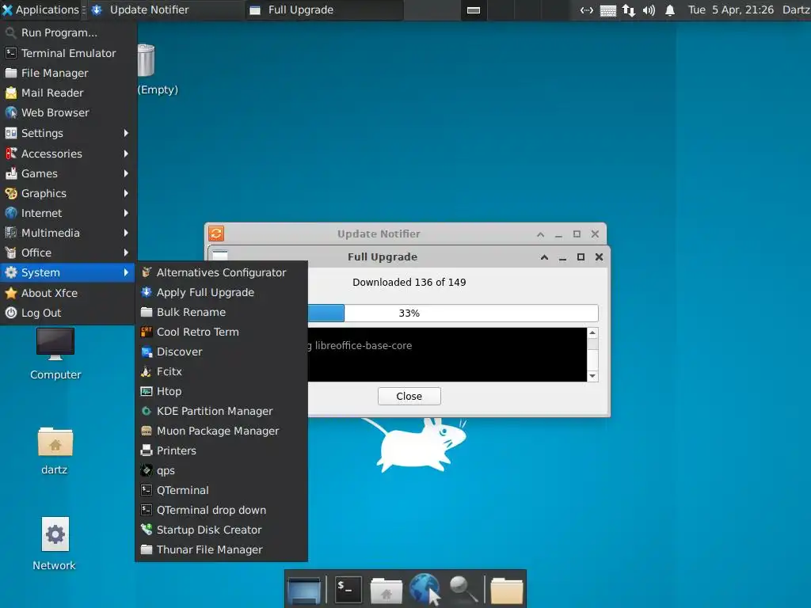Launch qps process manager
The image size is (811, 608).
click(222, 470)
